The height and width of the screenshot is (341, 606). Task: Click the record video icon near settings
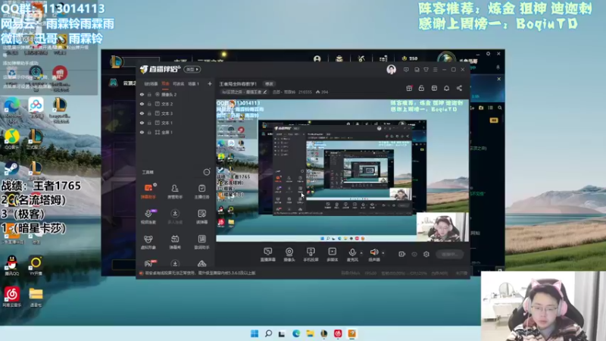402,254
